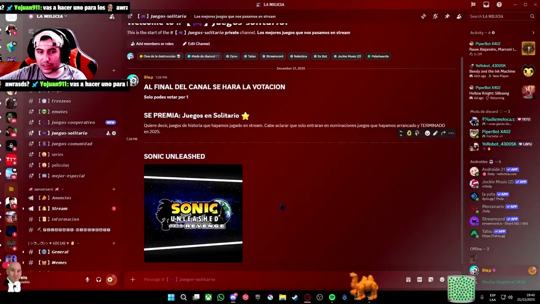Image resolution: width=540 pixels, height=304 pixels.
Task: Open emotes channel
Action: tap(59, 111)
